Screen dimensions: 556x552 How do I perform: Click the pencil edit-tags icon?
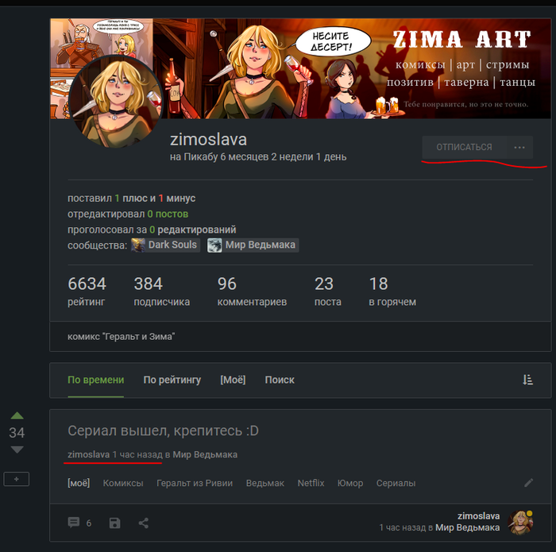pos(529,483)
